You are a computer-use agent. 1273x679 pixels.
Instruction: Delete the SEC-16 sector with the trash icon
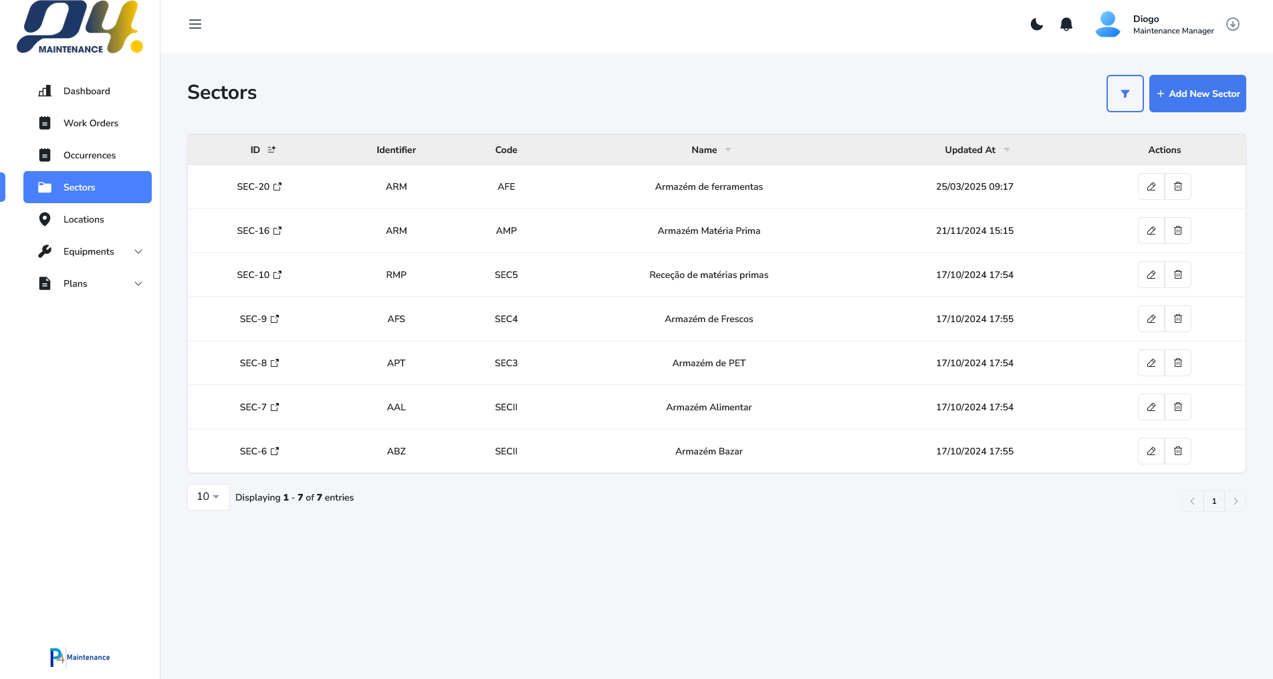[1178, 231]
